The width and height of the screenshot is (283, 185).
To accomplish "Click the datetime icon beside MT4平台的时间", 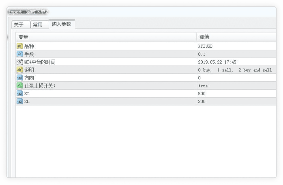I will pyautogui.click(x=20, y=62).
